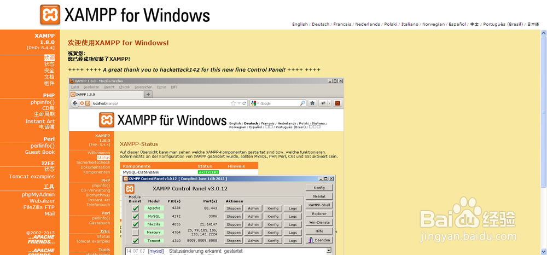The width and height of the screenshot is (547, 255).
Task: Select Nederlands in the top language bar
Action: click(368, 25)
